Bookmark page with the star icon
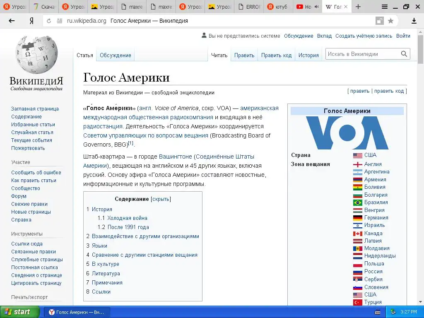Image resolution: width=424 pixels, height=318 pixels. [x=390, y=21]
